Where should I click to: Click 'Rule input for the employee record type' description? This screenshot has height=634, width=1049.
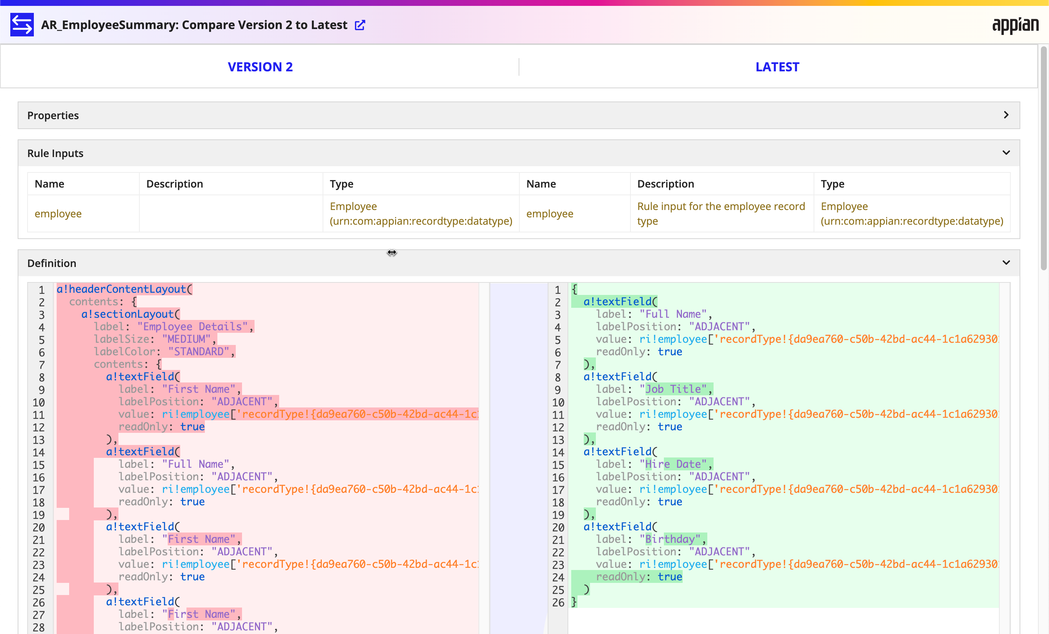tap(721, 214)
